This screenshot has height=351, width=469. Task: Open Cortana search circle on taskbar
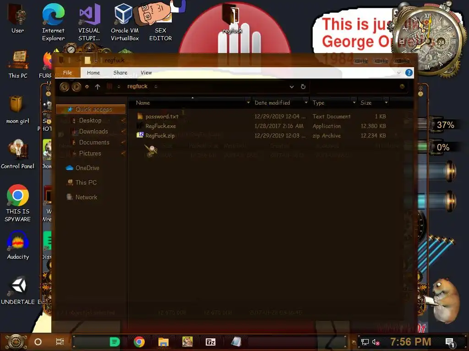(x=38, y=342)
